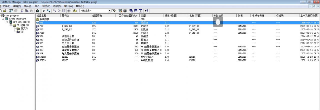
Task: Sort by 标准块 column header
Action: point(287,15)
